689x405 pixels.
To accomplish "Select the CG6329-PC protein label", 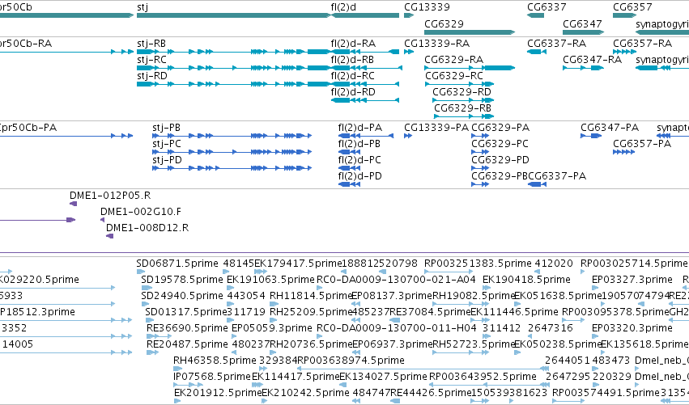I will [500, 144].
